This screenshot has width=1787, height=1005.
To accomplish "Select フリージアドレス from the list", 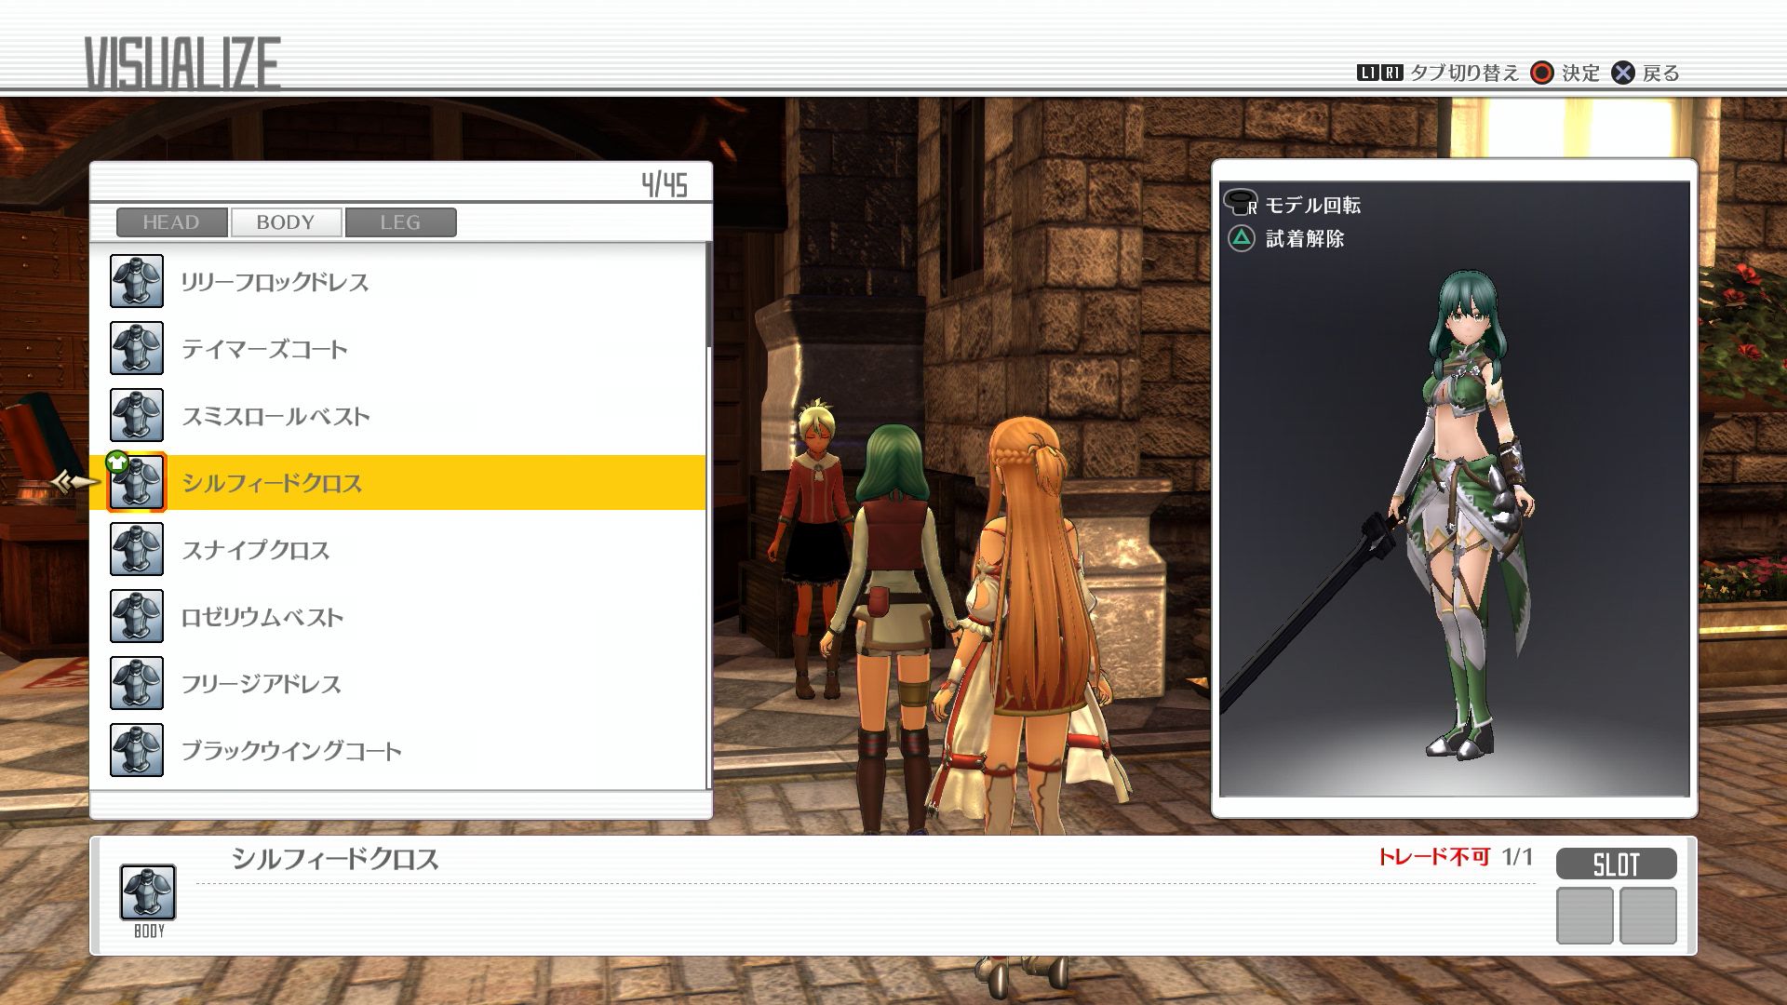I will tap(261, 684).
